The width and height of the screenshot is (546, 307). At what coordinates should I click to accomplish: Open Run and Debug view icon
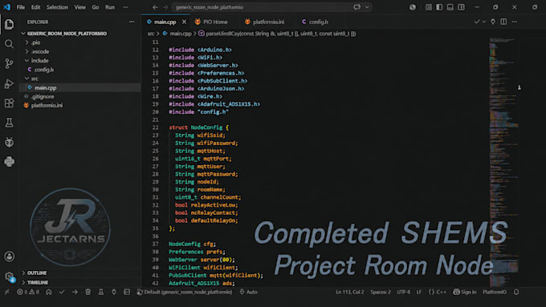click(x=10, y=83)
